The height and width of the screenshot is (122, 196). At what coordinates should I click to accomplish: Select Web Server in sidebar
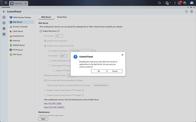click(x=21, y=22)
